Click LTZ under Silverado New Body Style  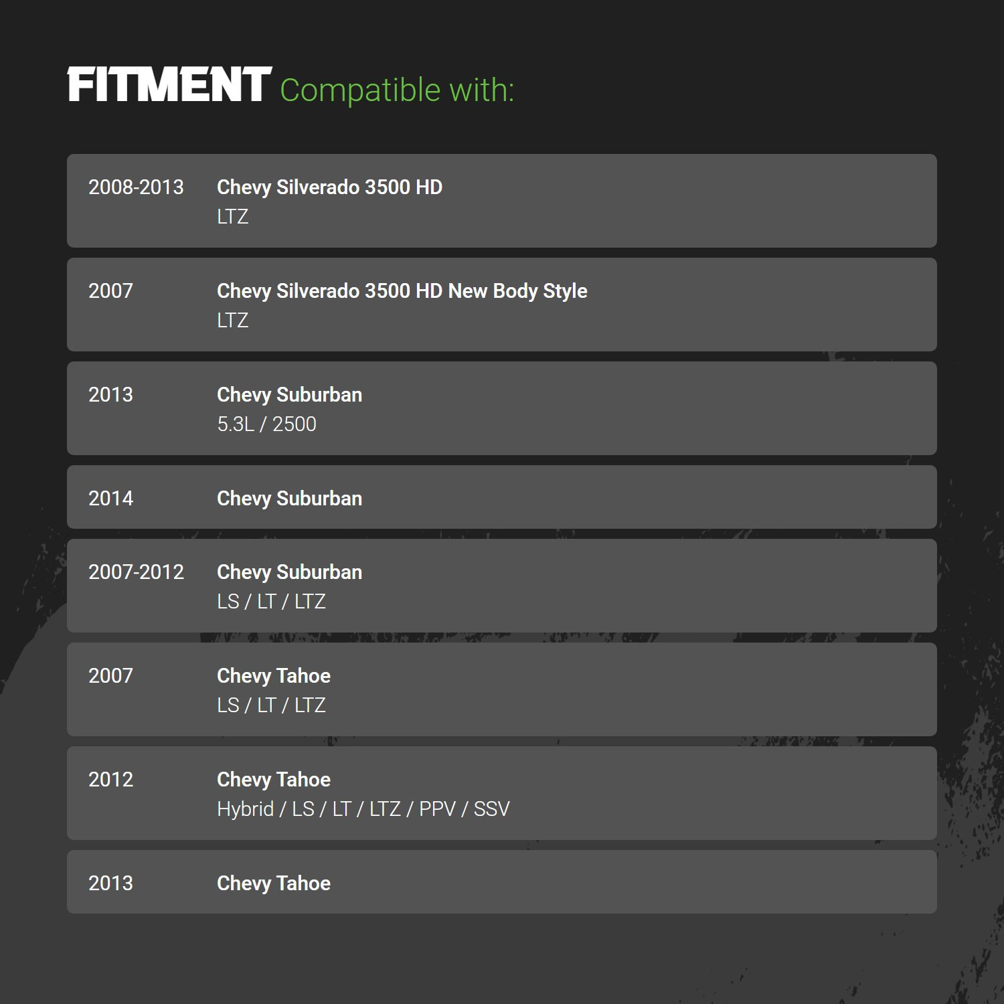232,320
